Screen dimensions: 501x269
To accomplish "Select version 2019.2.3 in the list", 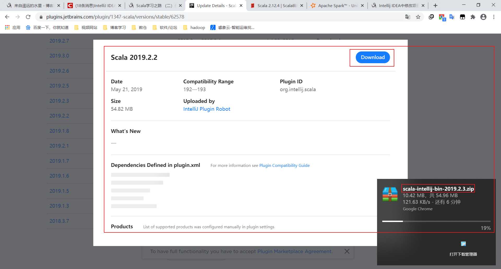I will (x=59, y=101).
